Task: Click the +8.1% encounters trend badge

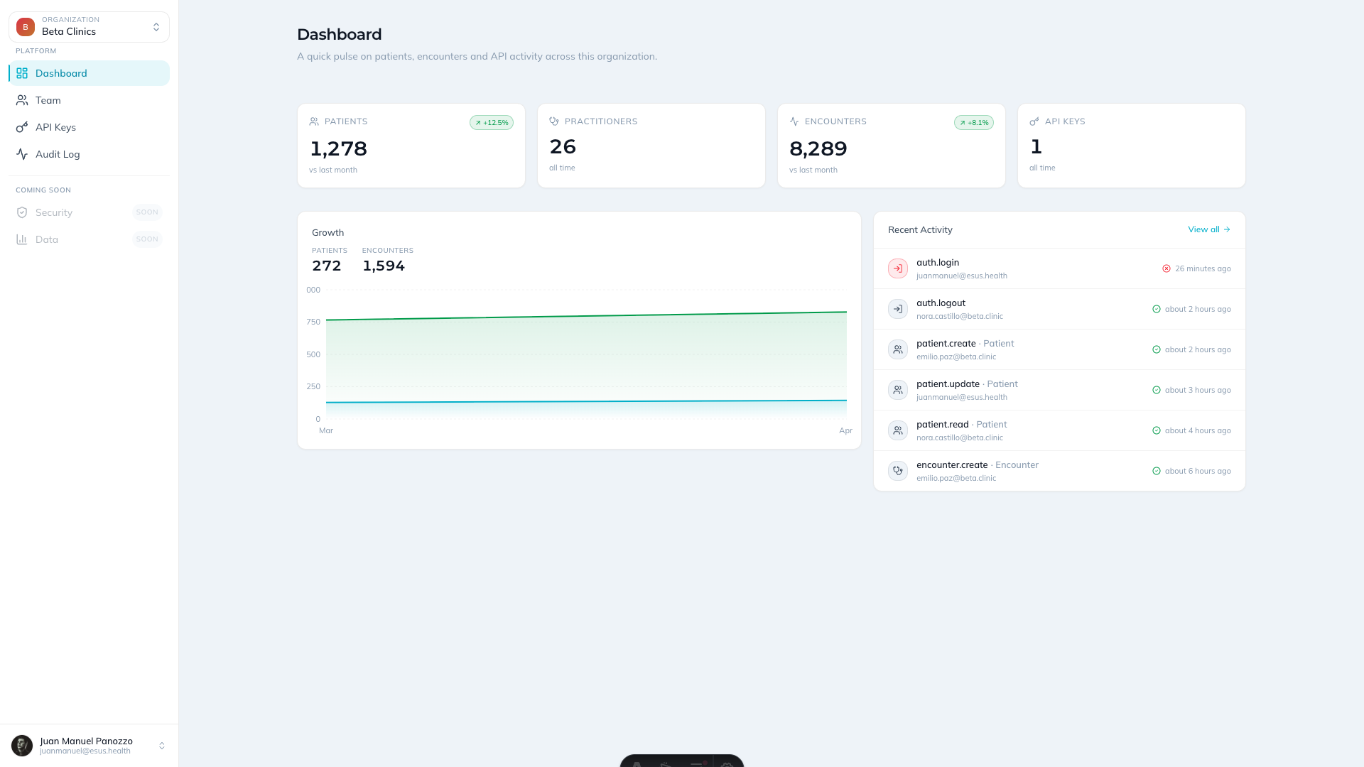Action: (974, 123)
